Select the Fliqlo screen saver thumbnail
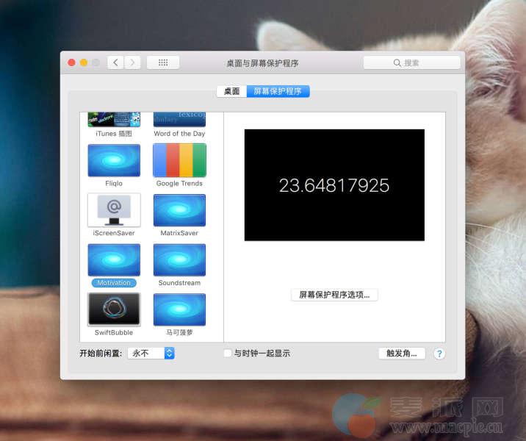This screenshot has height=441, width=526. click(114, 159)
